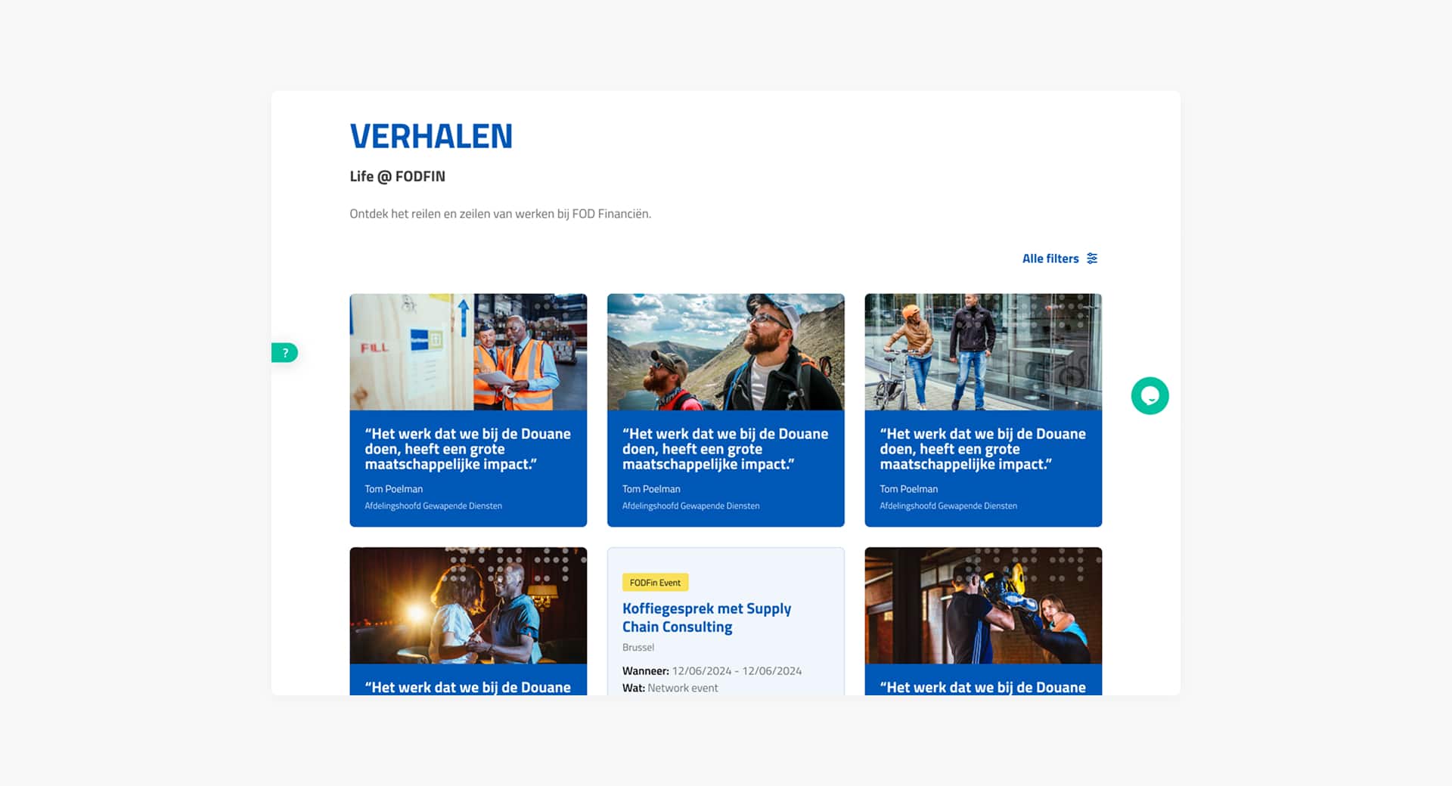
Task: Open Koffiegesprek met Supply Chain Consulting link
Action: point(706,617)
